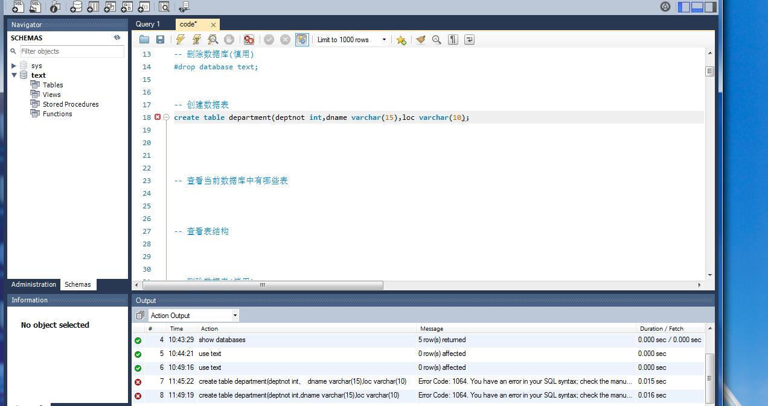This screenshot has width=768, height=406.
Task: Commit the transaction check icon
Action: tap(269, 40)
